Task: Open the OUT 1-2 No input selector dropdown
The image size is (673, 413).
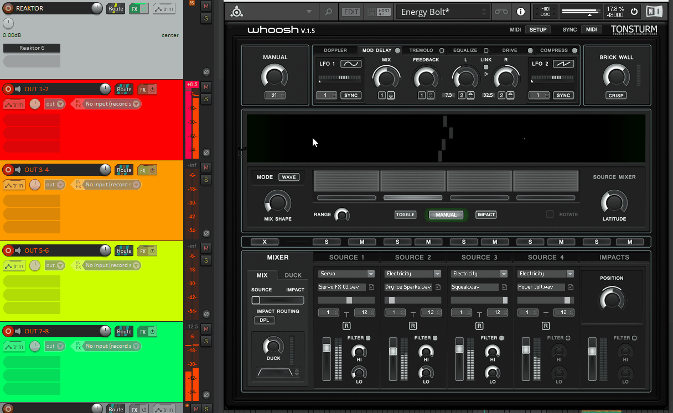Action: click(x=111, y=104)
